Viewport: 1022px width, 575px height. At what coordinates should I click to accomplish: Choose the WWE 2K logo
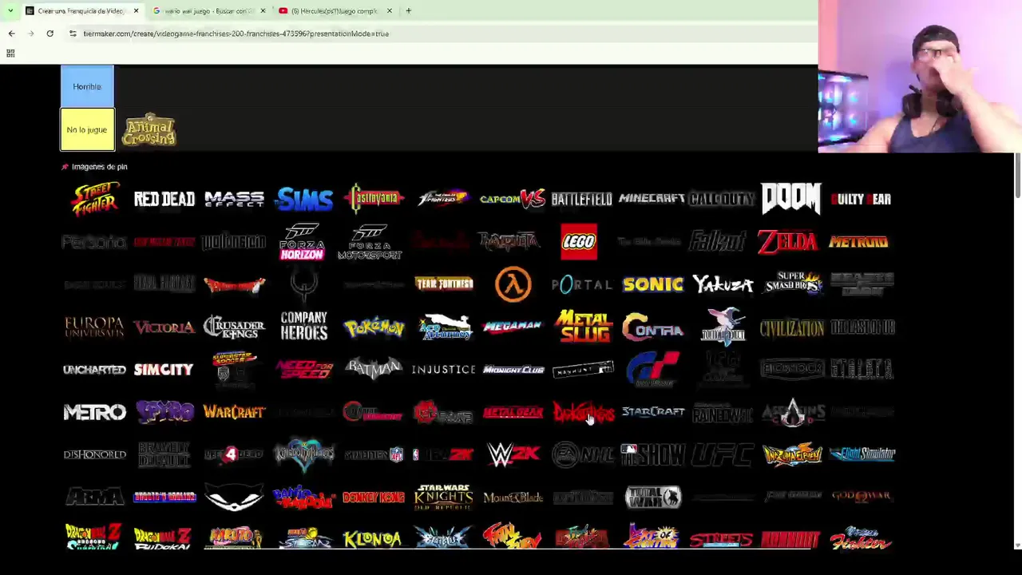point(513,455)
